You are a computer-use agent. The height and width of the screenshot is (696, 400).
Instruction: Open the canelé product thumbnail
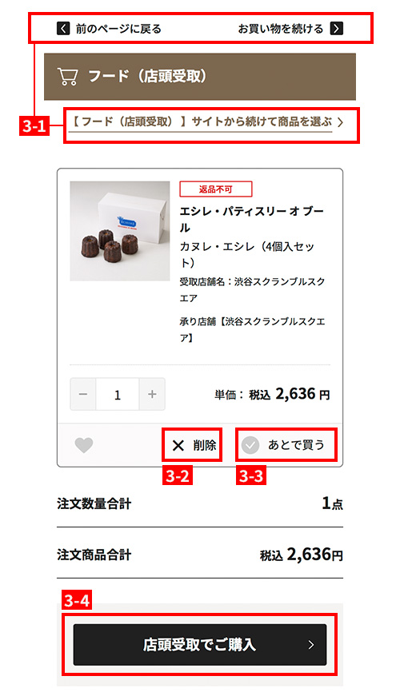click(119, 231)
